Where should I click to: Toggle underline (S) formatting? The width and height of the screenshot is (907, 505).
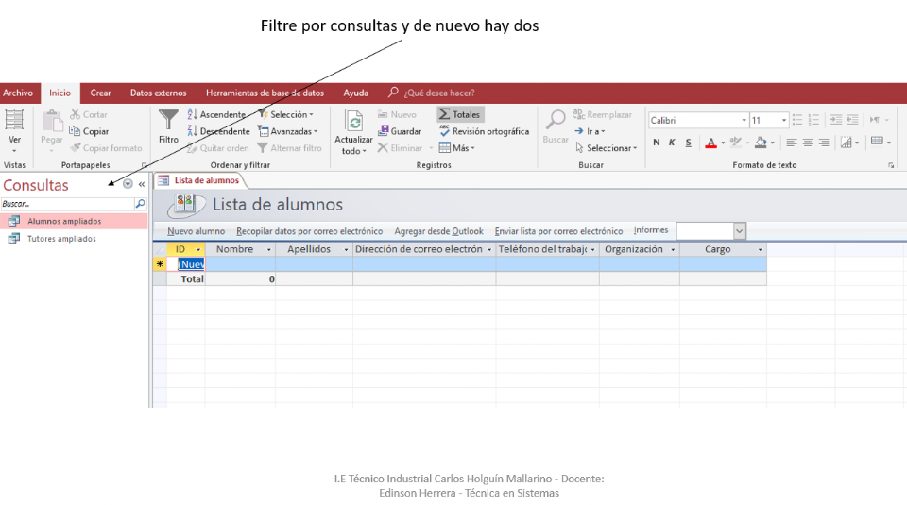point(688,143)
